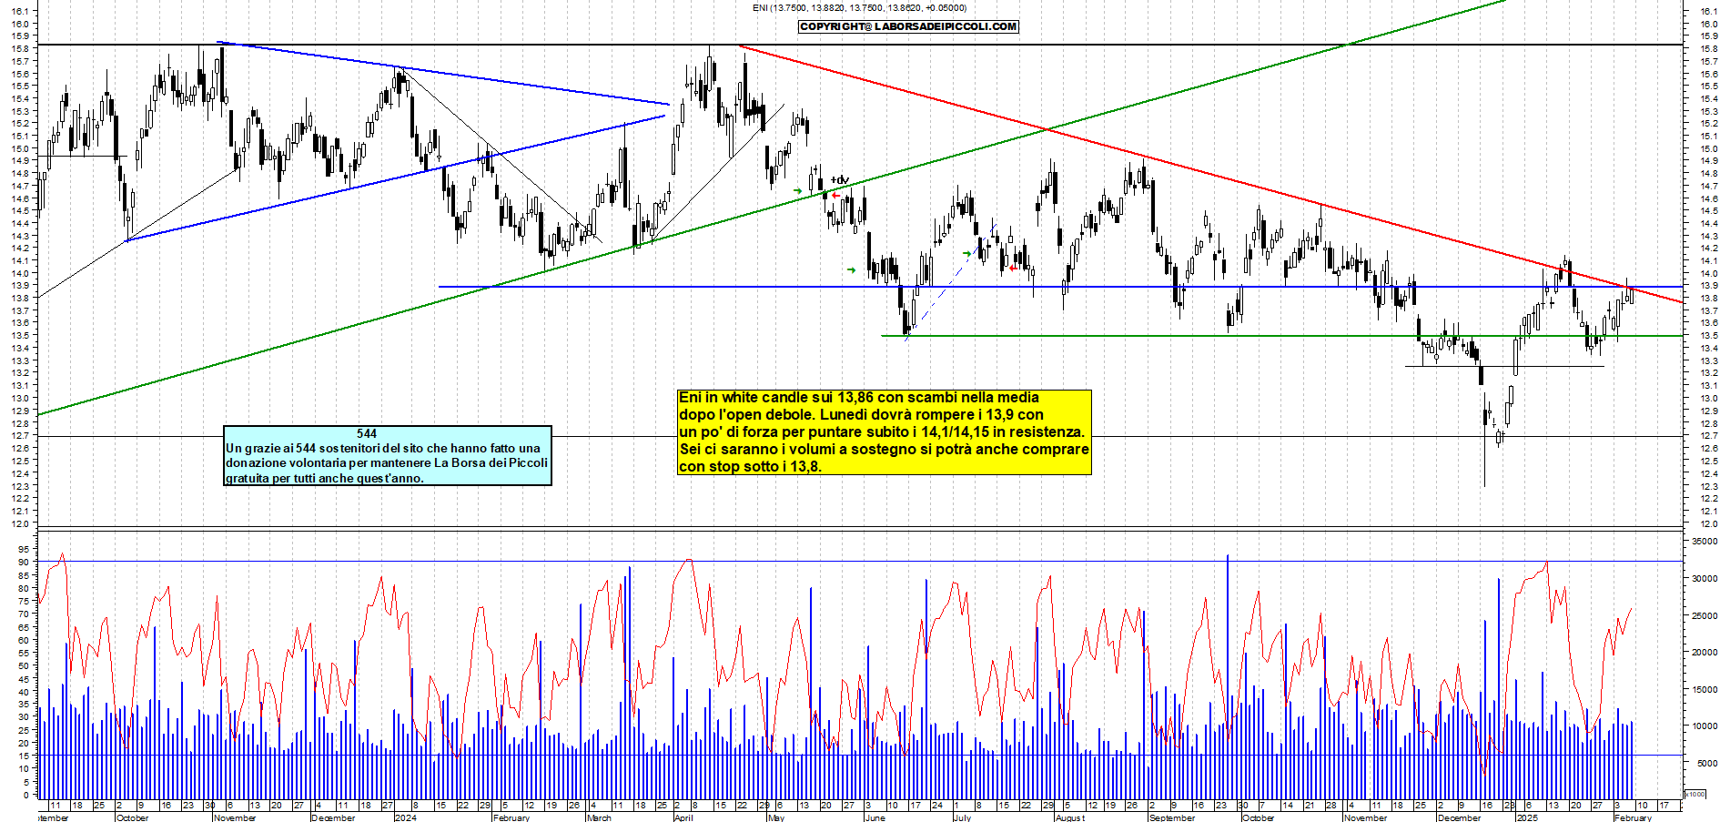
Task: Click the "April" month label
Action: pyautogui.click(x=683, y=817)
